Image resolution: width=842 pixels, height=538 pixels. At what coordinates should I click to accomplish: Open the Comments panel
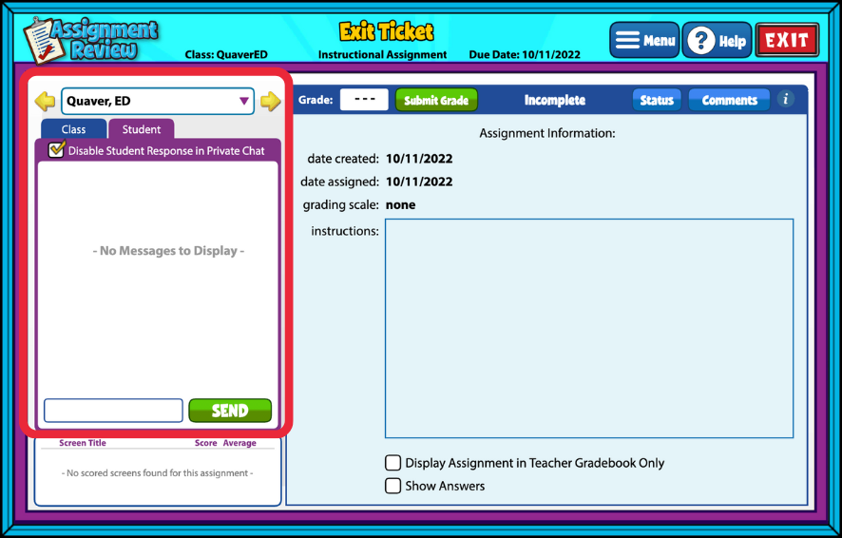click(x=729, y=100)
